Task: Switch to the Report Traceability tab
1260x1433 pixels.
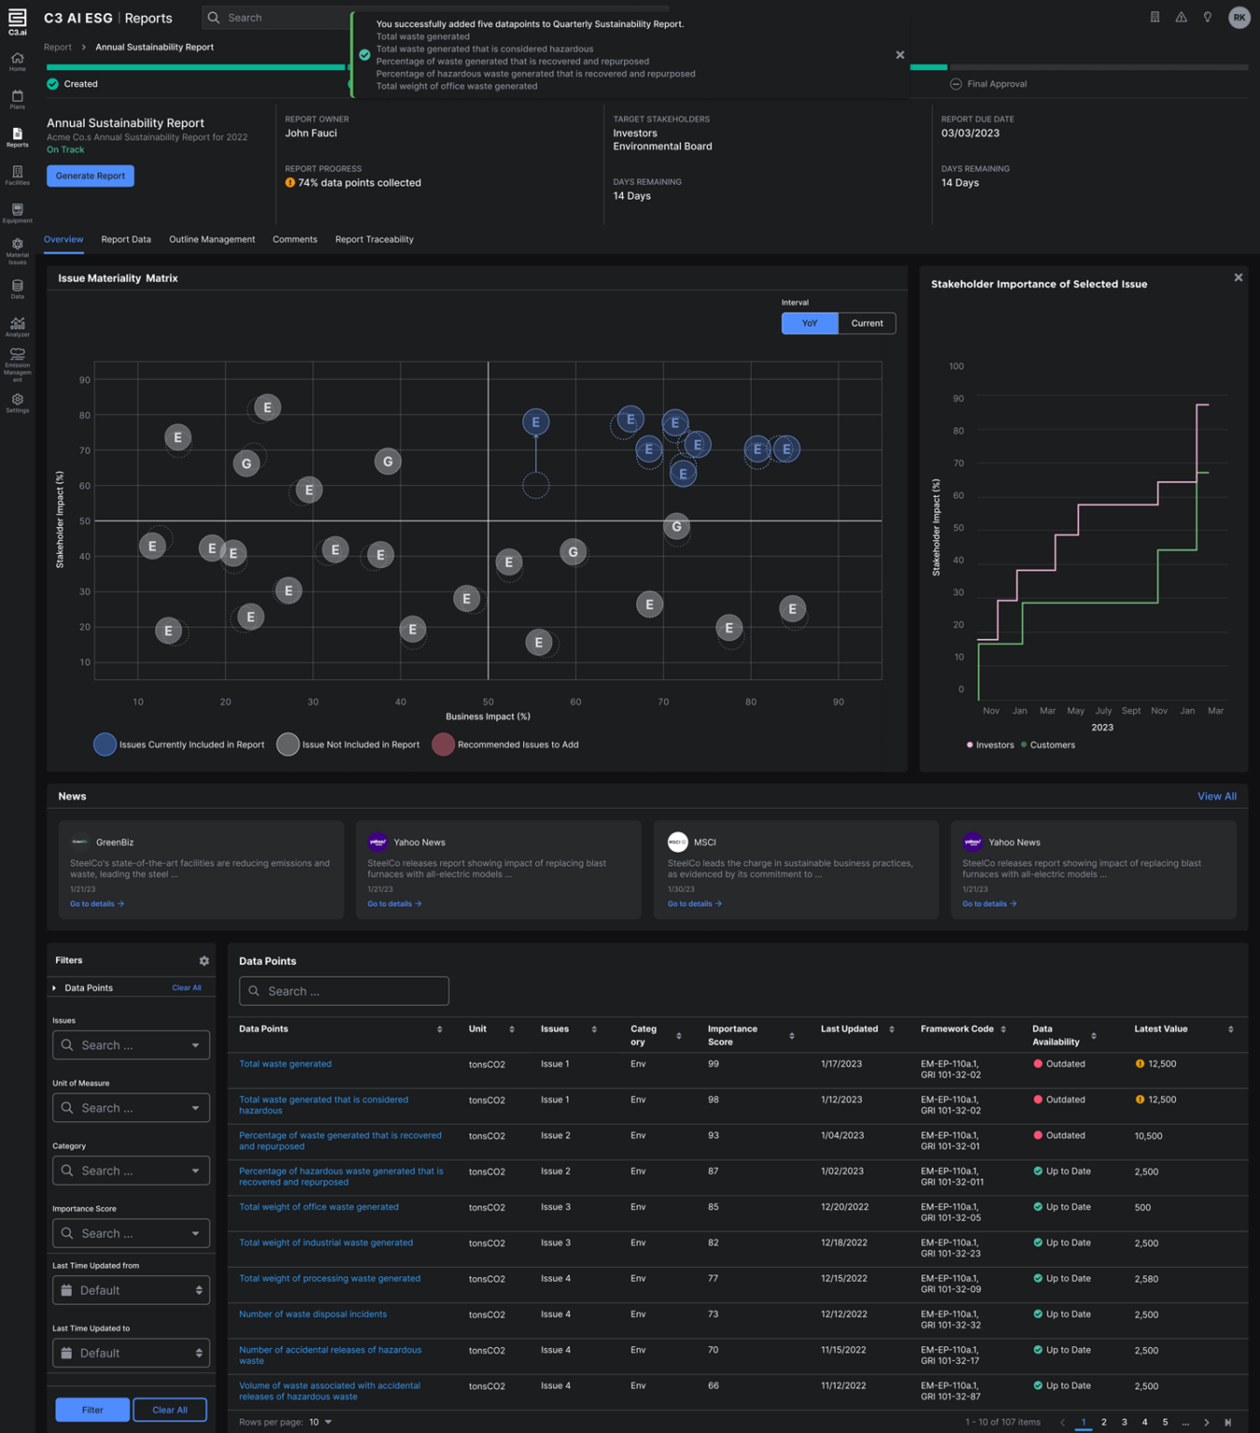Action: [374, 240]
